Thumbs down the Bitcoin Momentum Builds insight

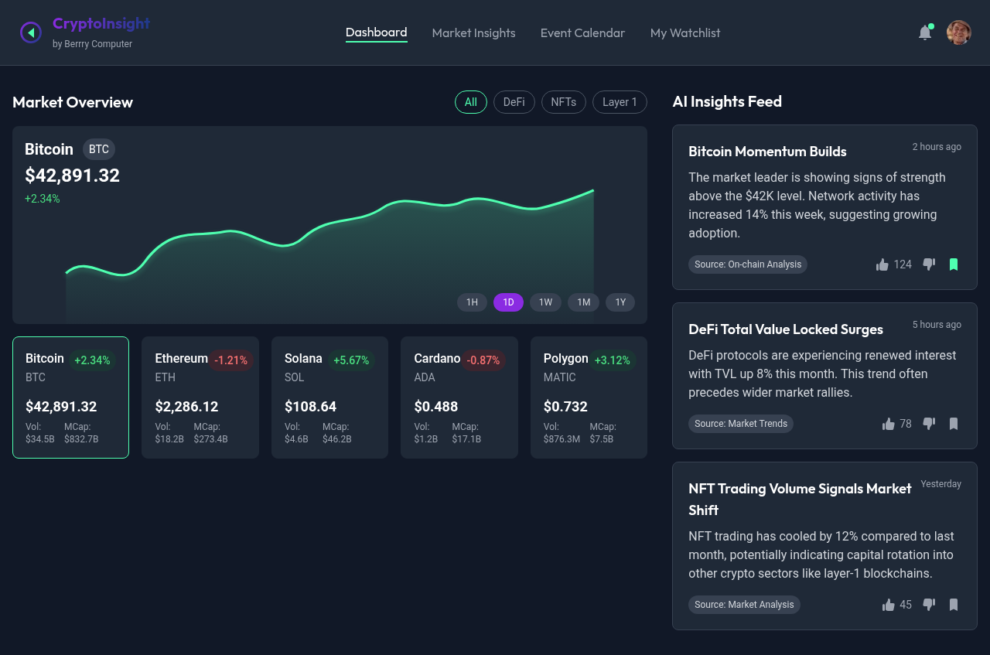pyautogui.click(x=929, y=264)
